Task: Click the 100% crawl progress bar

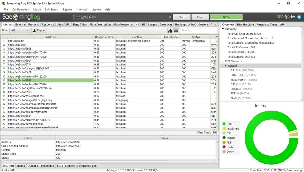Action: click(x=226, y=17)
